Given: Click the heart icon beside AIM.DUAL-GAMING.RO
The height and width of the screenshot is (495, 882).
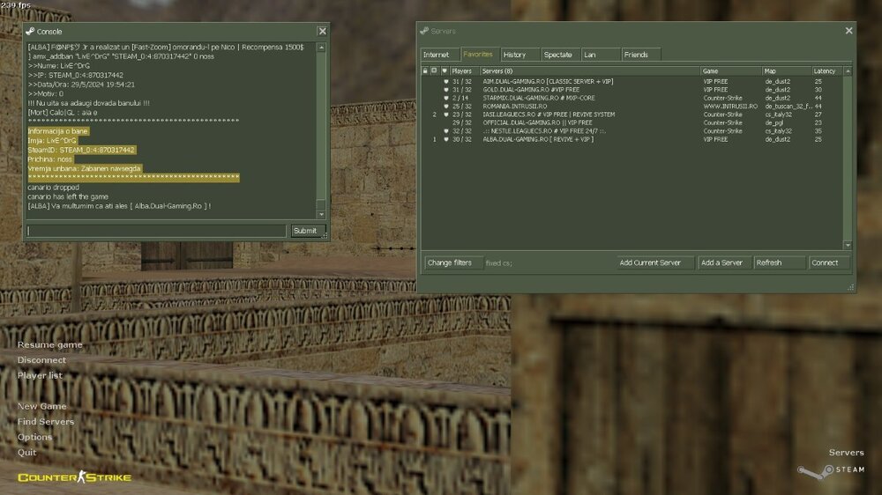Looking at the screenshot, I should coord(445,82).
